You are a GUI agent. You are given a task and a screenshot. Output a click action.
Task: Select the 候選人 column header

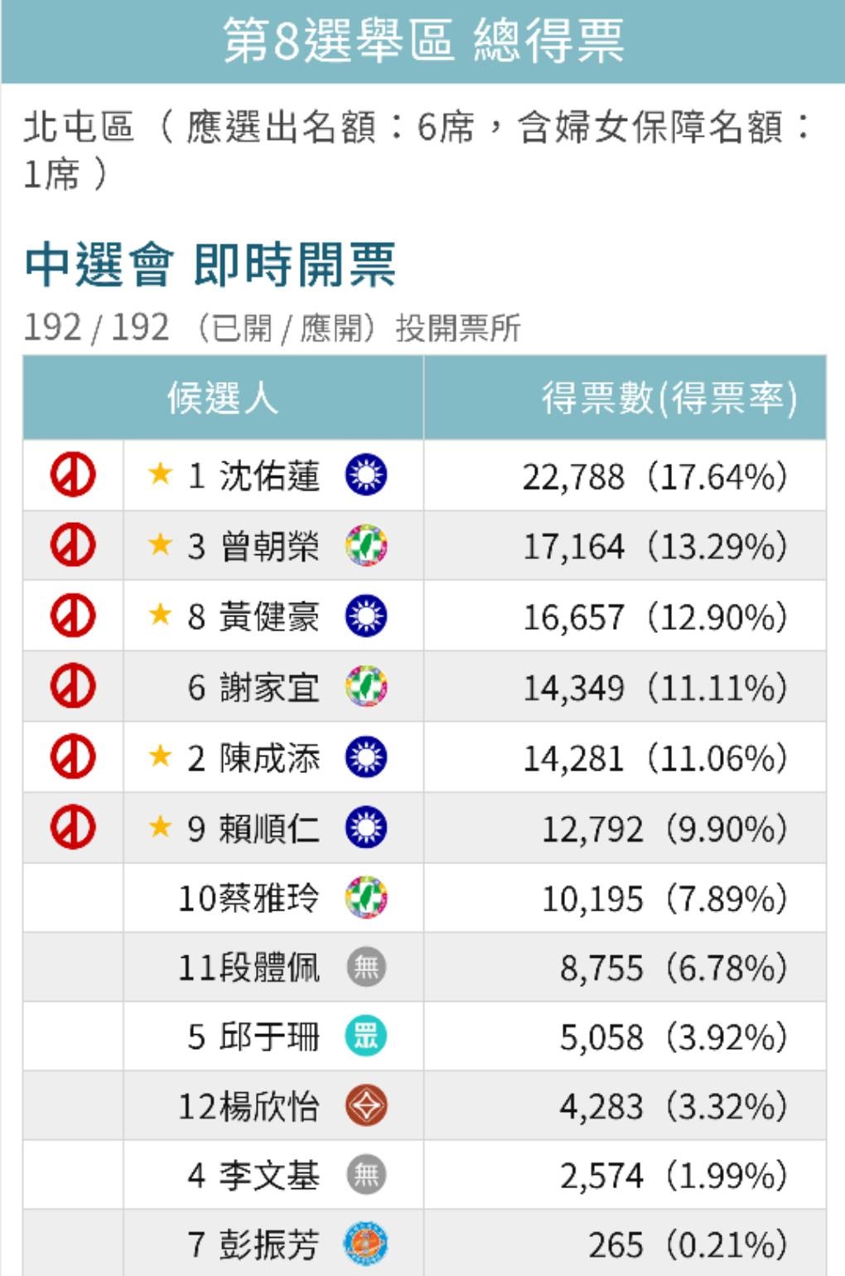pyautogui.click(x=223, y=398)
